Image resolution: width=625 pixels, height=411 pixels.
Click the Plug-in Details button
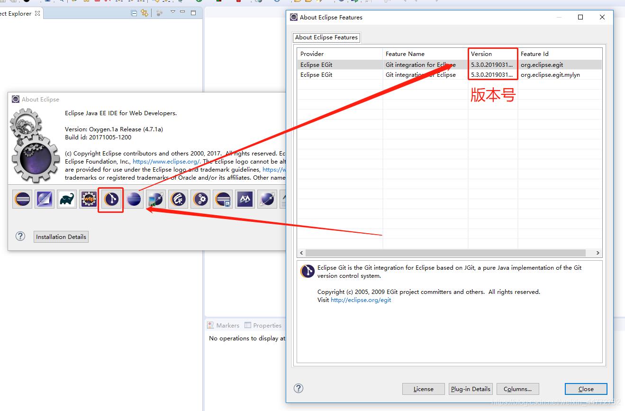click(471, 389)
